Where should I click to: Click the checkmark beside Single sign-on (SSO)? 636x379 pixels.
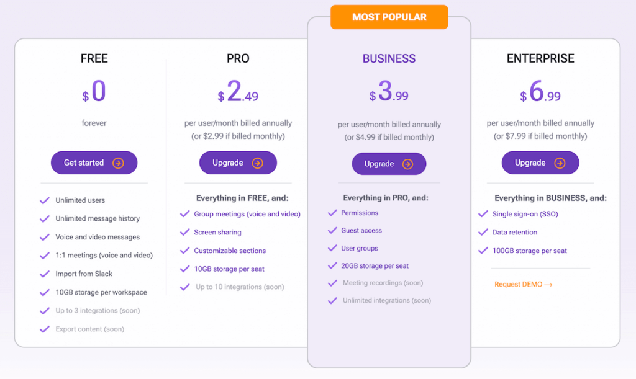tap(483, 214)
